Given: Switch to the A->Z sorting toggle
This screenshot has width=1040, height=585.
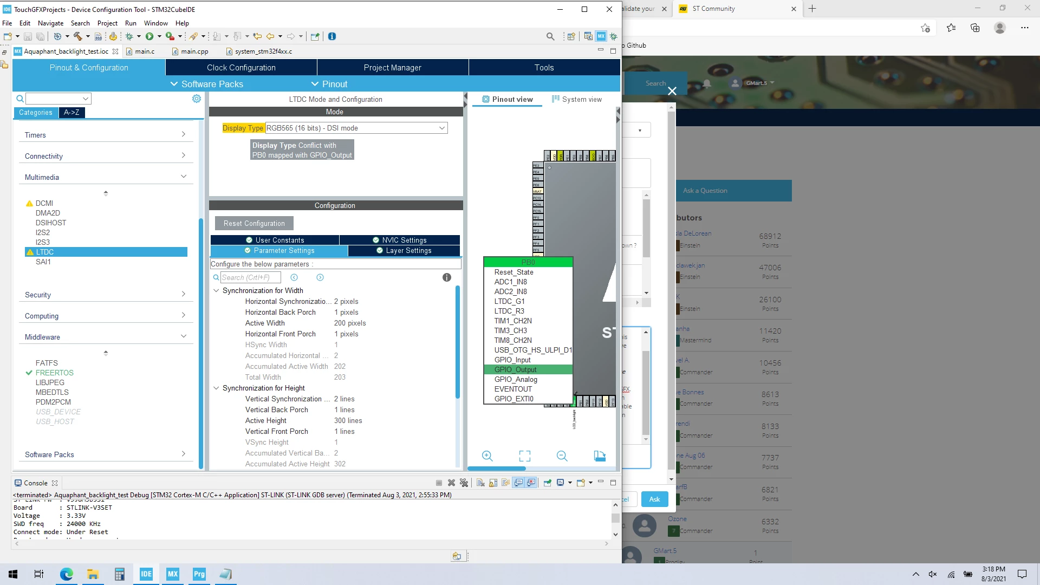Looking at the screenshot, I should pos(71,113).
